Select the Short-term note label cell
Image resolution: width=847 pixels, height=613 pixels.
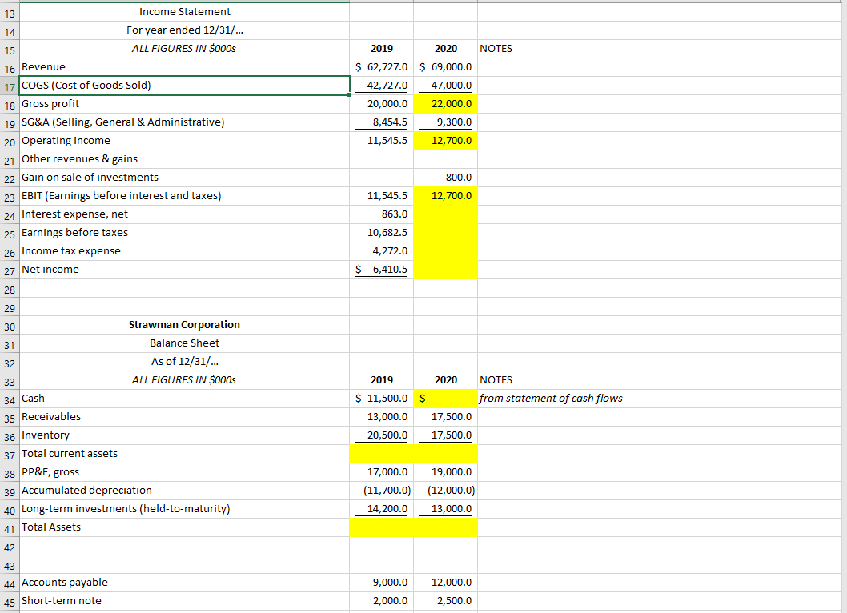61,600
